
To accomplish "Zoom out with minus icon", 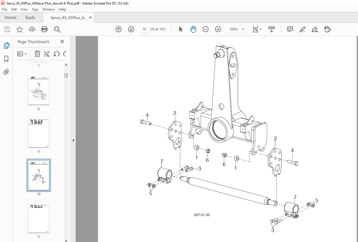I will (x=206, y=29).
